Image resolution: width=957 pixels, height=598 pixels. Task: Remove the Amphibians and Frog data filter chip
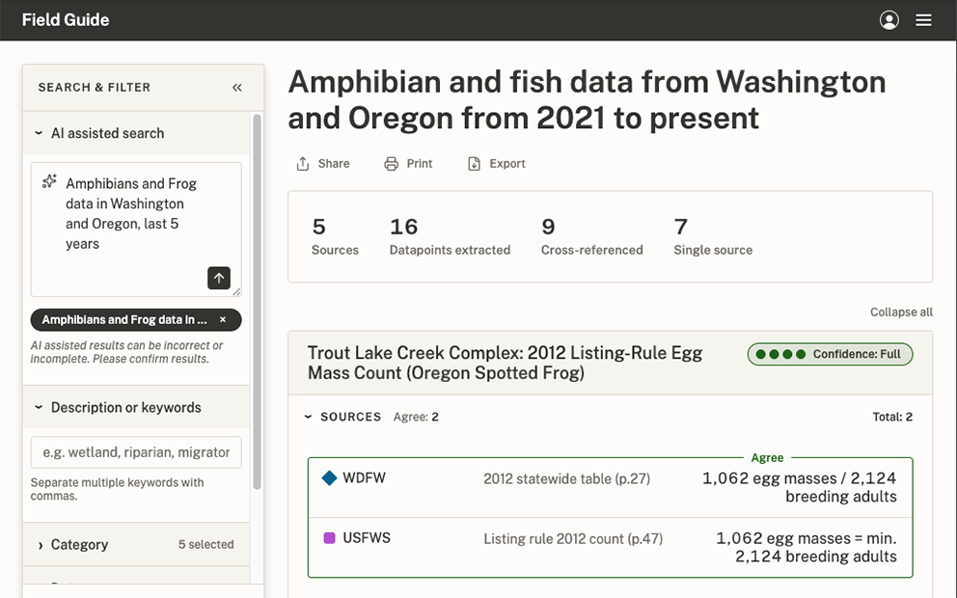[223, 320]
